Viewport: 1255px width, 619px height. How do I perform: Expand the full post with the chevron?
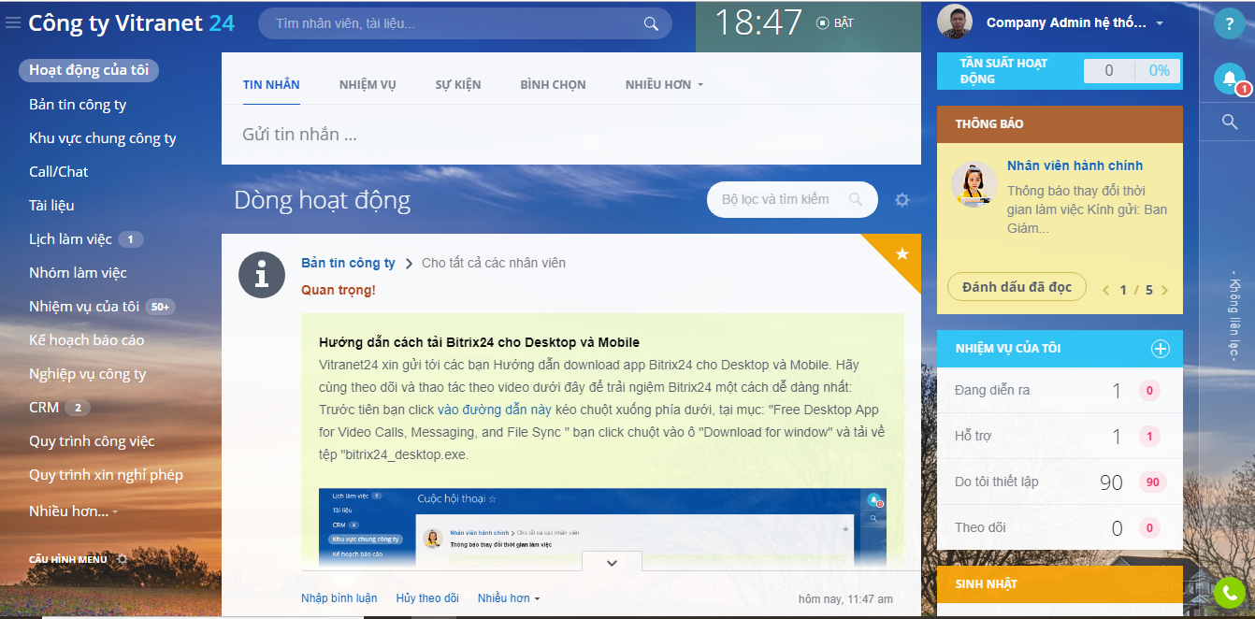(x=612, y=562)
